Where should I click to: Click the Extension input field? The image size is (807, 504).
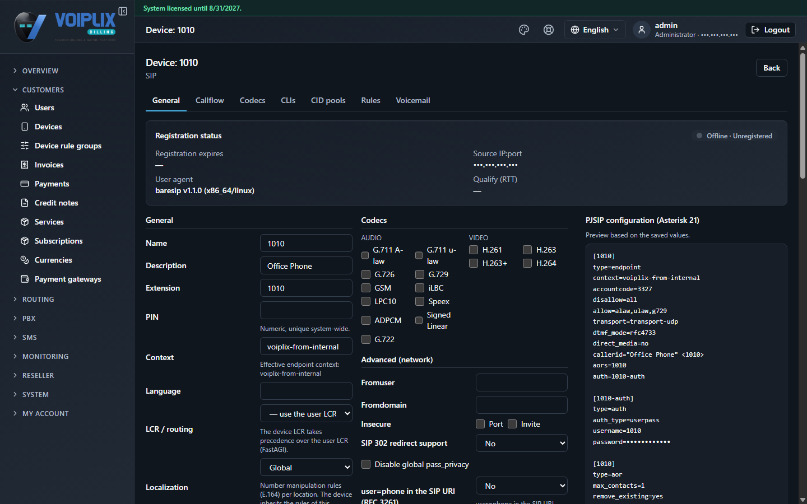(x=306, y=288)
